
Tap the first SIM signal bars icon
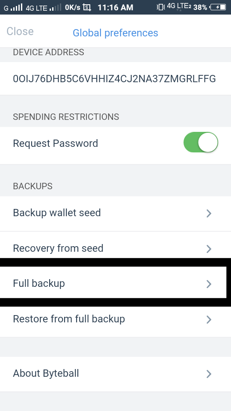click(16, 7)
